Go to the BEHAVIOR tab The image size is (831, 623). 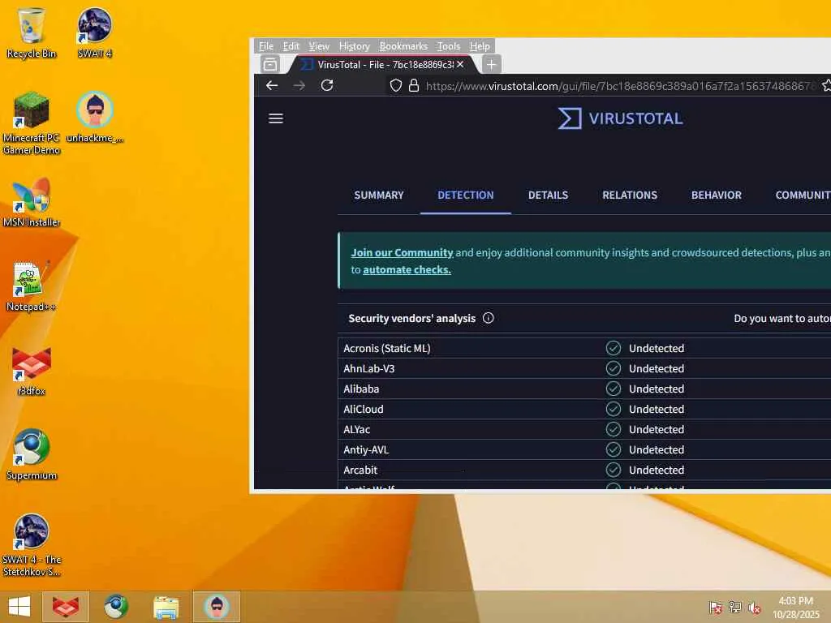717,195
